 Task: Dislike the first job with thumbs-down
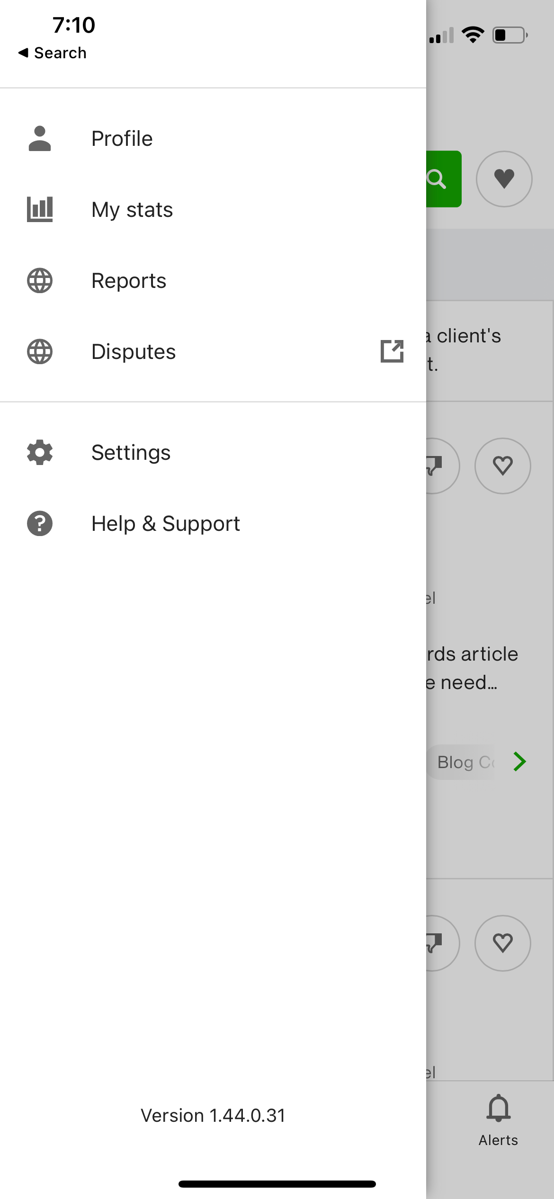pos(438,465)
